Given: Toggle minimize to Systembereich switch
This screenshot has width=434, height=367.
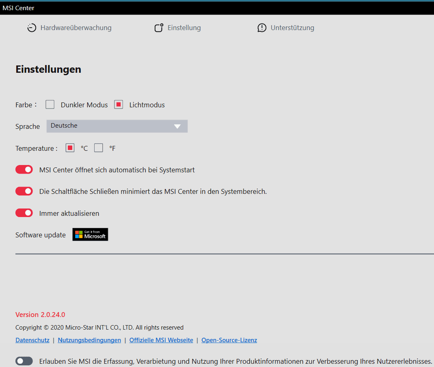Looking at the screenshot, I should pyautogui.click(x=24, y=191).
